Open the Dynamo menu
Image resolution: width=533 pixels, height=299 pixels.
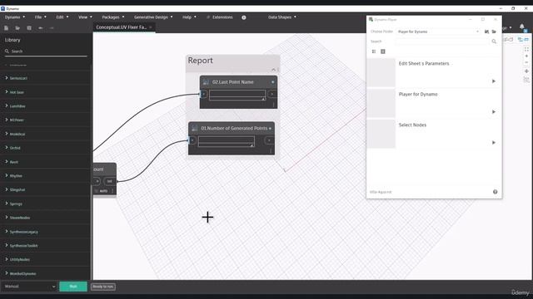click(x=15, y=17)
